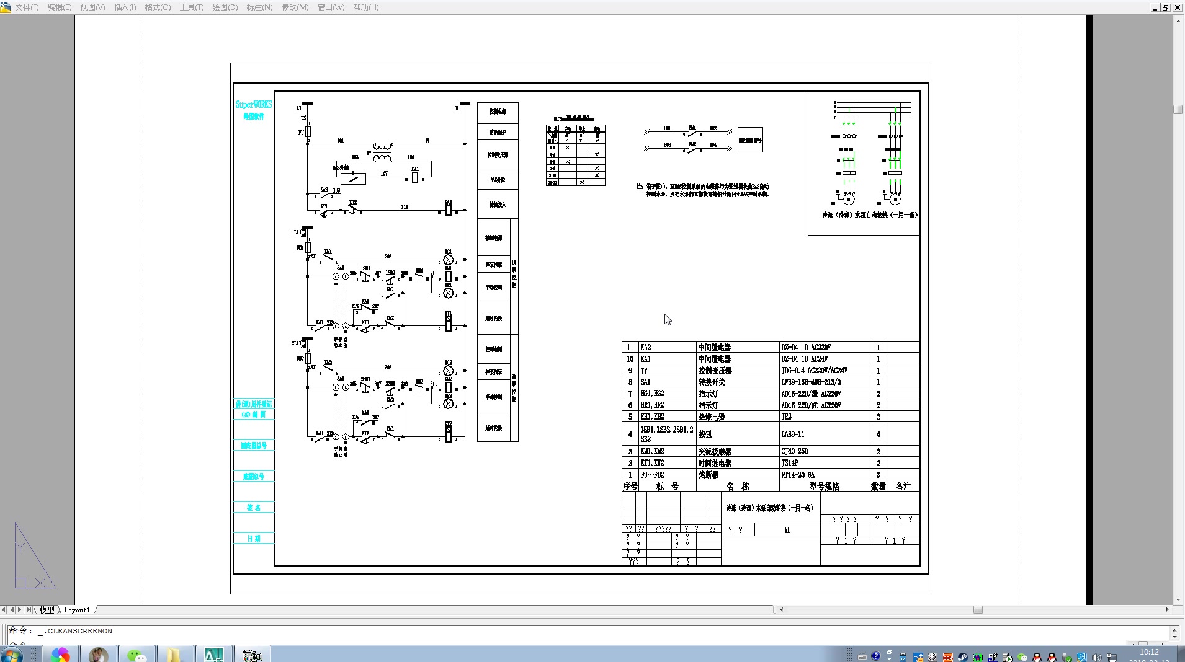The width and height of the screenshot is (1185, 662).
Task: Click the CC4 tray icon
Action: [947, 657]
